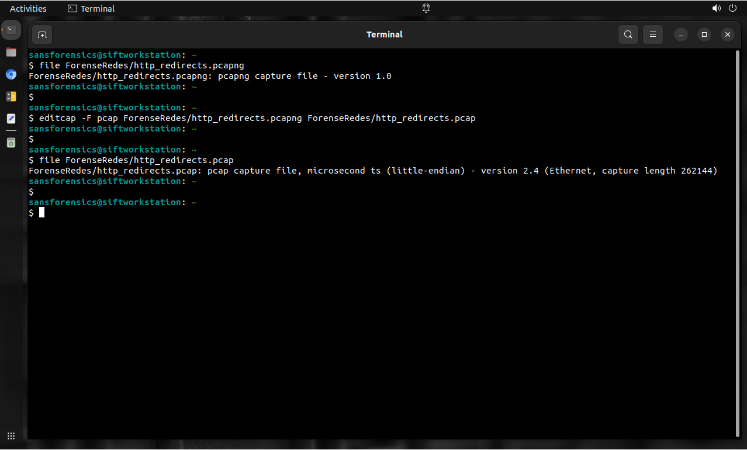Viewport: 747px width, 450px height.
Task: Open the terminal hamburger menu
Action: click(x=652, y=34)
